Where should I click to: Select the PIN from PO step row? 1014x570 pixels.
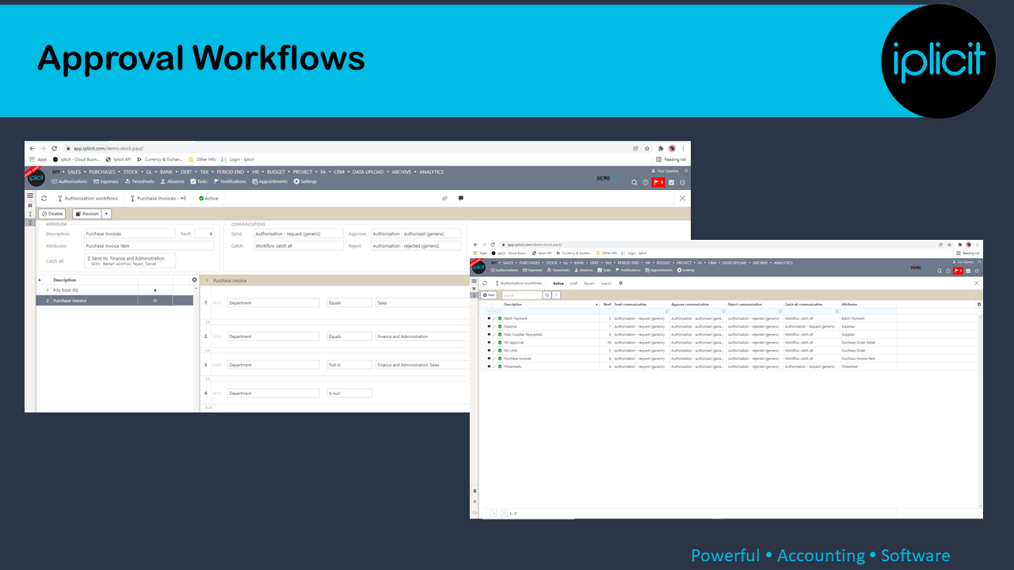pyautogui.click(x=116, y=291)
